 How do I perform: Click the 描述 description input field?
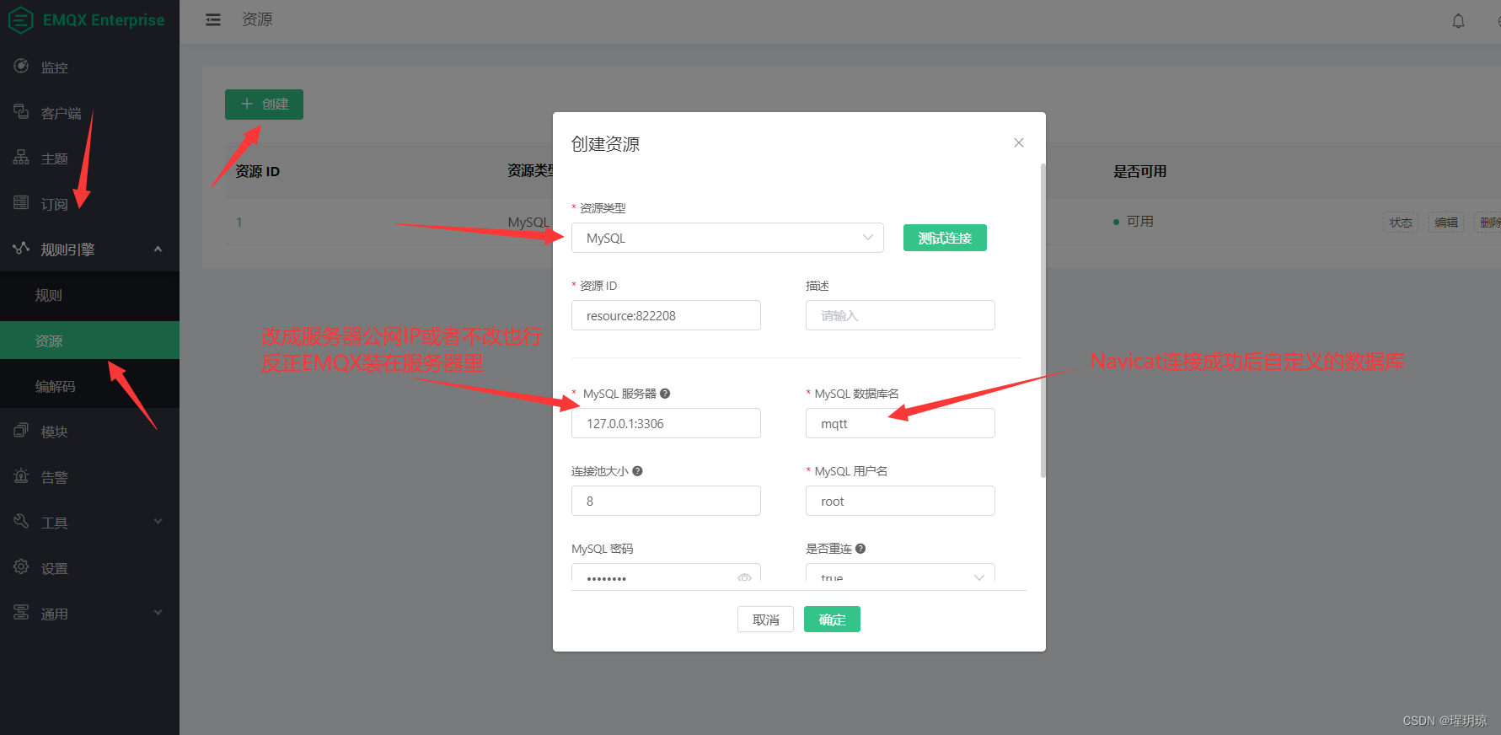pyautogui.click(x=900, y=315)
